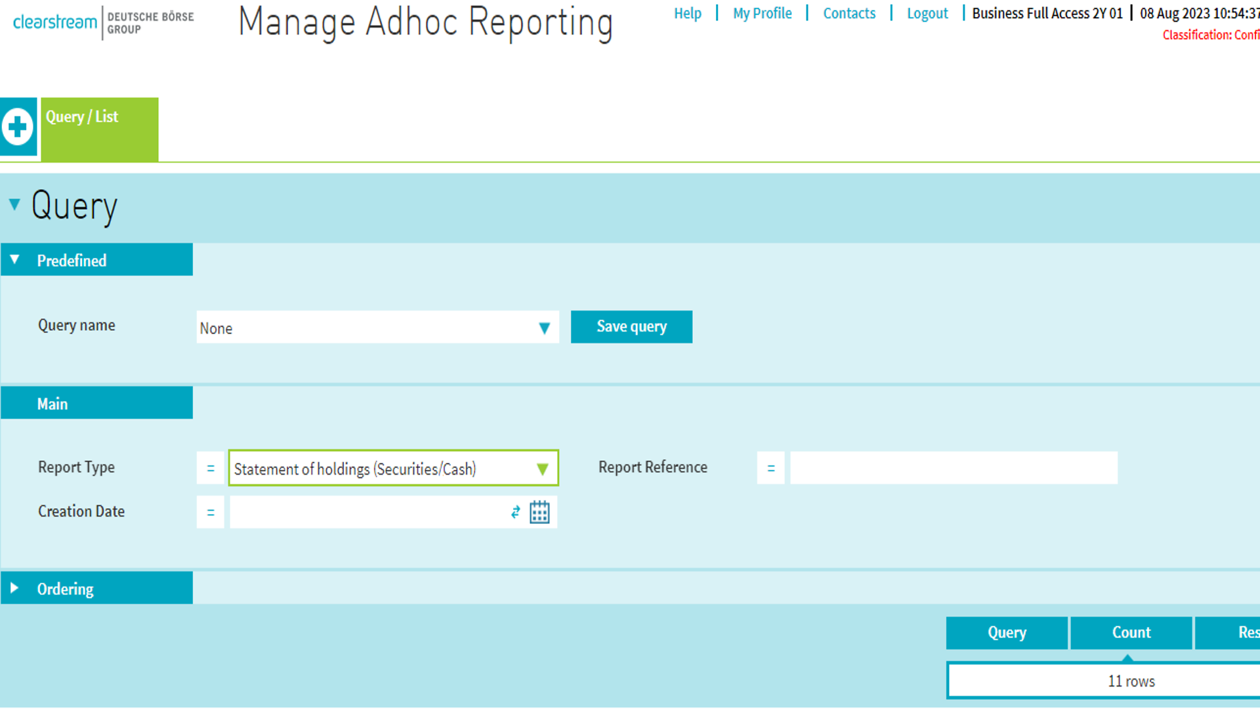
Task: Click the Clearstream logo
Action: [x=55, y=22]
